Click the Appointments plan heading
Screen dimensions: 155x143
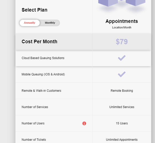click(x=122, y=21)
